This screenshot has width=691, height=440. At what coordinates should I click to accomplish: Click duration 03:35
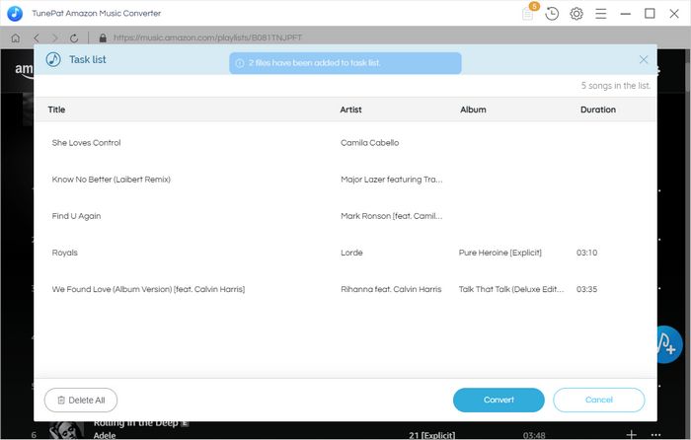587,289
